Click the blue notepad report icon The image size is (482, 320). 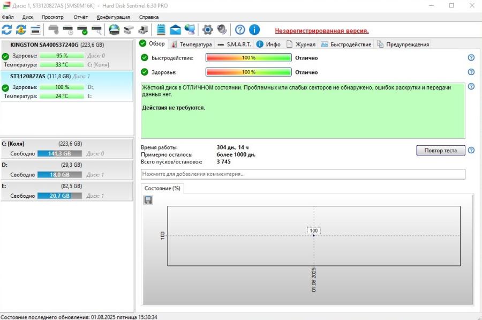point(161,29)
